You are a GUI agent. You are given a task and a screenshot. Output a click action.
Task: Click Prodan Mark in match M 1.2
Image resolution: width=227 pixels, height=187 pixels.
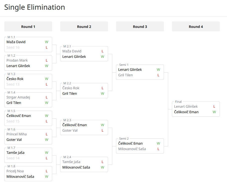[17, 60]
